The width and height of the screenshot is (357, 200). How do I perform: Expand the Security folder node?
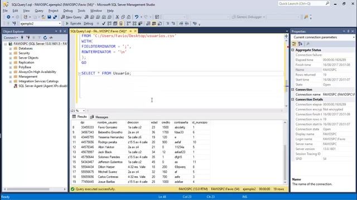pos(11,53)
